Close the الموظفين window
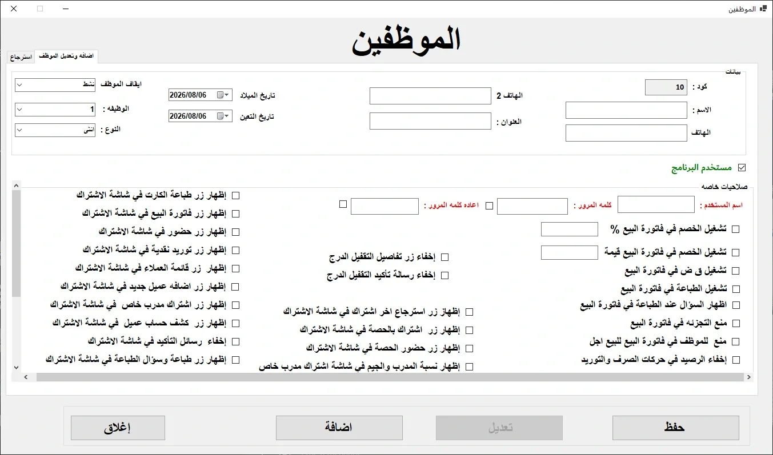 pos(14,9)
